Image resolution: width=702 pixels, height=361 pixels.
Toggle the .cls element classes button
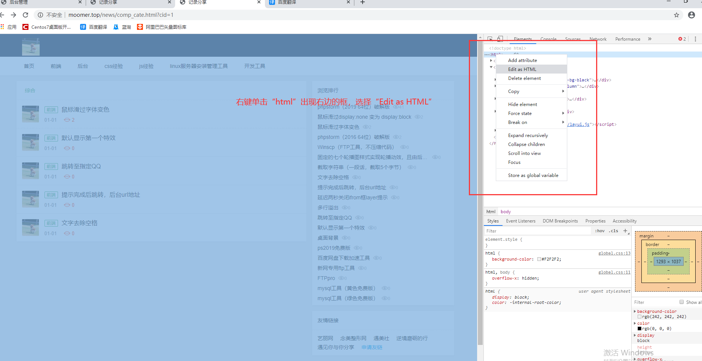(614, 231)
